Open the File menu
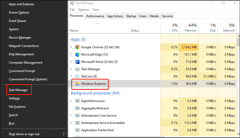 [x=72, y=10]
